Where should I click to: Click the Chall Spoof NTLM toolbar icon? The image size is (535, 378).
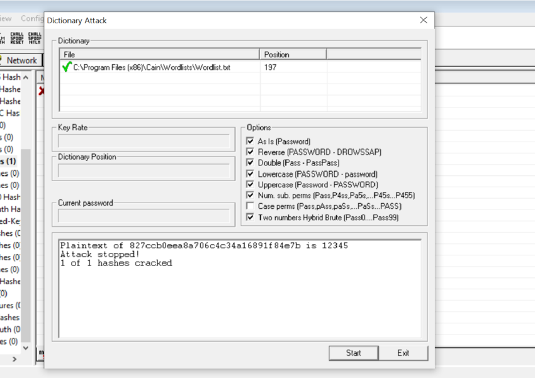click(35, 38)
